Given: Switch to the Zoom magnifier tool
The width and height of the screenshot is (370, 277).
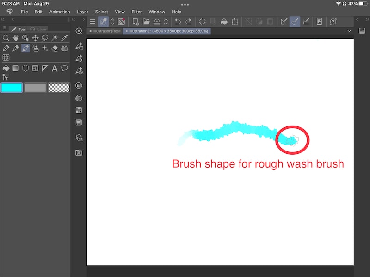Looking at the screenshot, I should (x=6, y=38).
